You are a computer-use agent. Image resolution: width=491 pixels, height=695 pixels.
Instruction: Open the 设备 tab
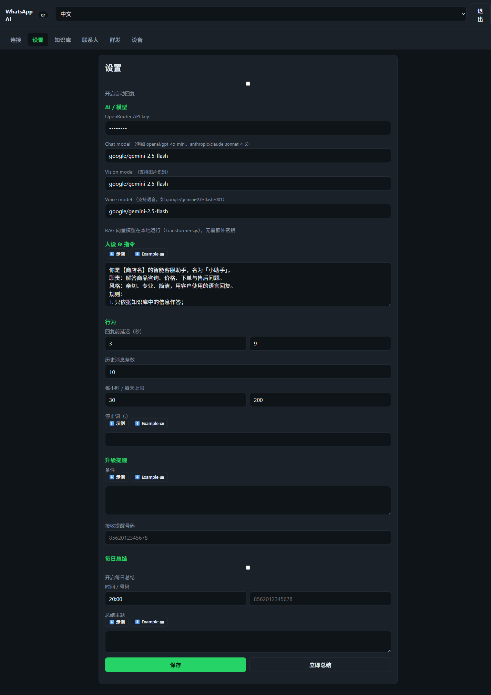(137, 40)
